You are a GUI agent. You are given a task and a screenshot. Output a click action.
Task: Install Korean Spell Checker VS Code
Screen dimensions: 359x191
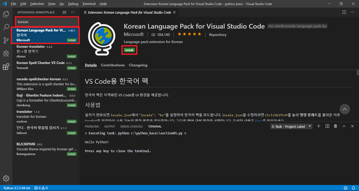pos(72,68)
